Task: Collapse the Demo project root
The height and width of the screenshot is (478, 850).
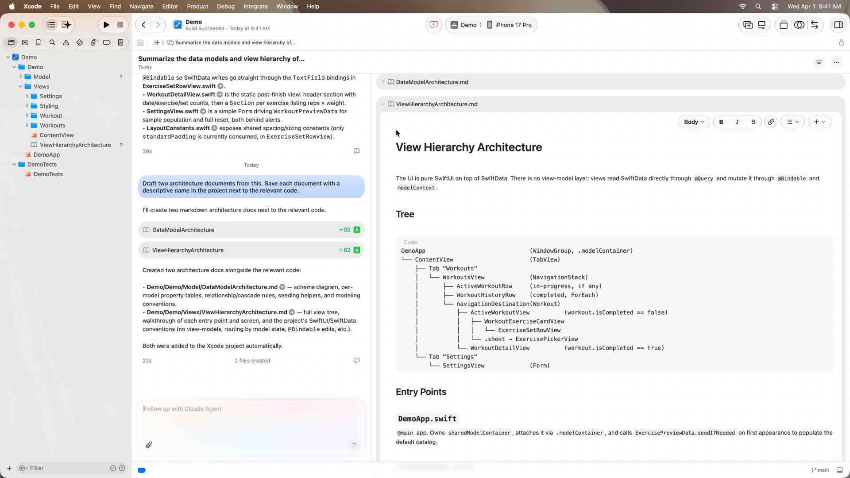Action: [8, 57]
